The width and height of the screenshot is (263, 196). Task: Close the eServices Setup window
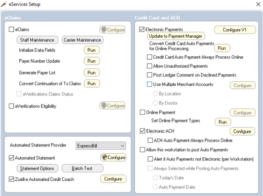(x=259, y=4)
